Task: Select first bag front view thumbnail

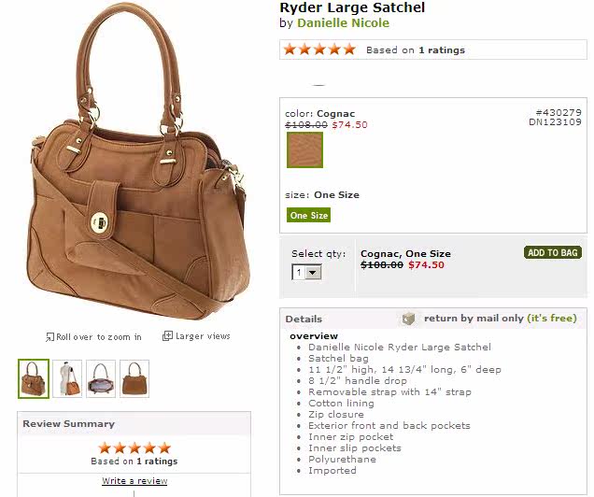Action: [34, 378]
